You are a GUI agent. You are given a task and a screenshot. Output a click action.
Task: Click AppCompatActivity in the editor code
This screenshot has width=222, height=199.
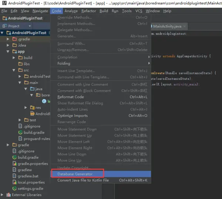(192, 56)
